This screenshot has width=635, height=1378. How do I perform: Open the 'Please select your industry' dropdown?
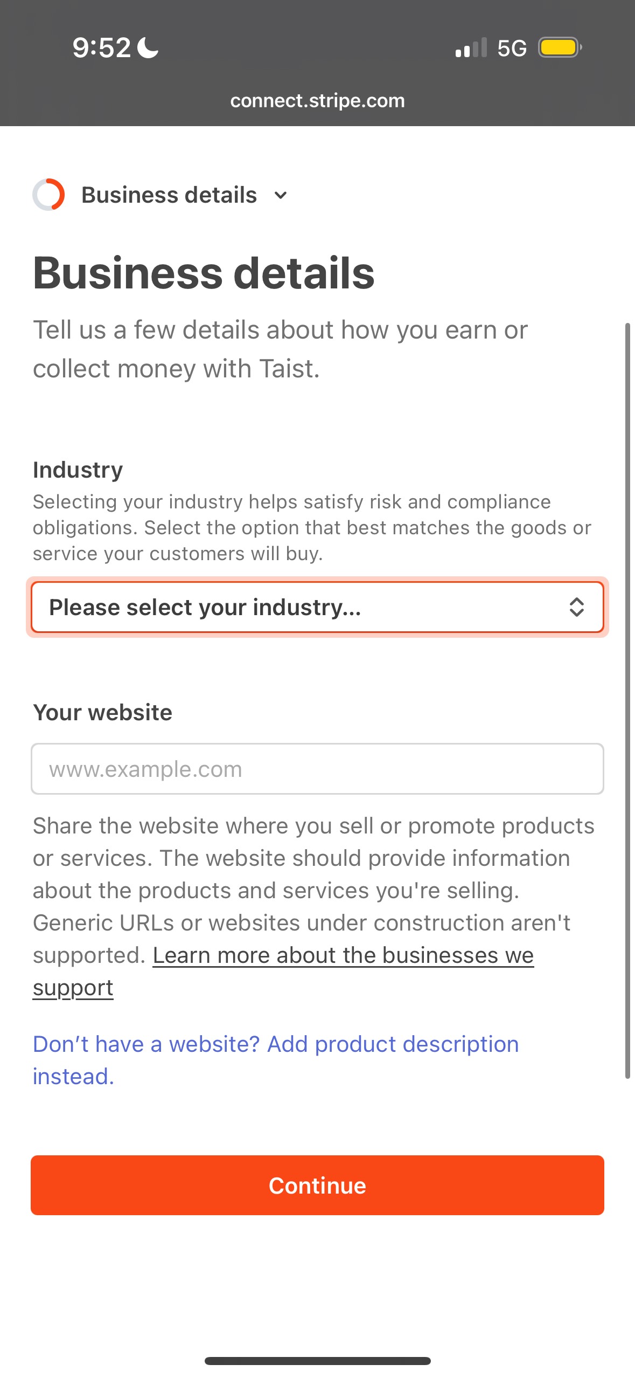coord(302,607)
